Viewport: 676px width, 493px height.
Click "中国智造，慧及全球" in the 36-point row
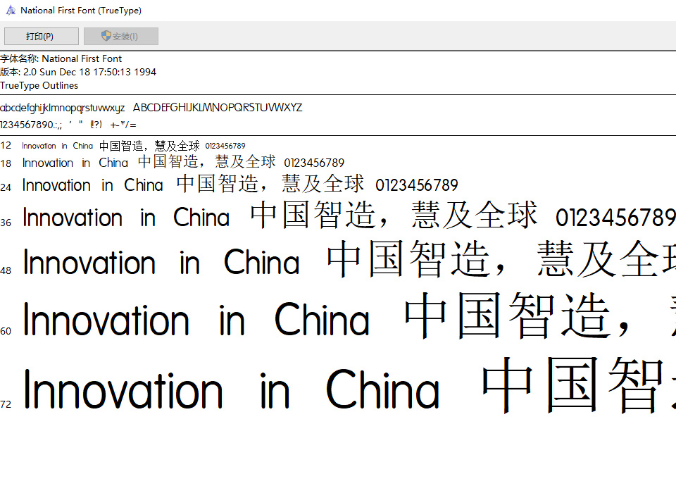tap(394, 215)
